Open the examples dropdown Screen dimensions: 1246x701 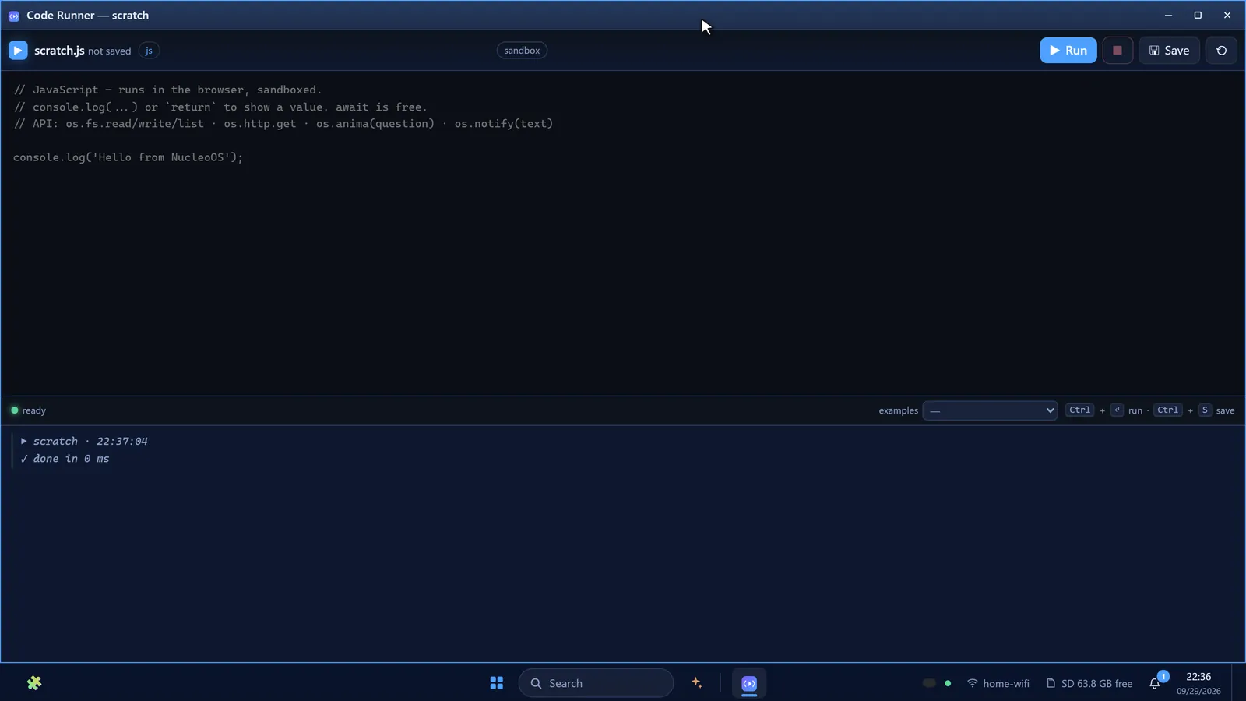(x=990, y=410)
